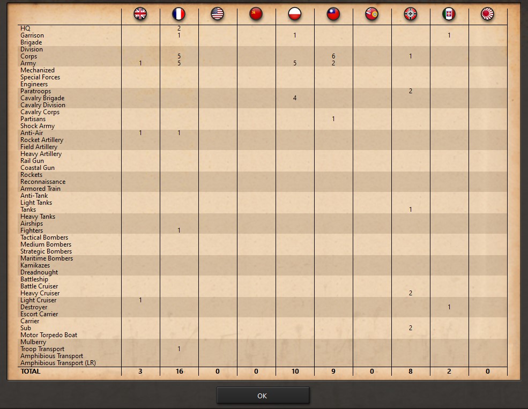The height and width of the screenshot is (409, 528).
Task: Select the Cavalry Division row label
Action: (43, 105)
